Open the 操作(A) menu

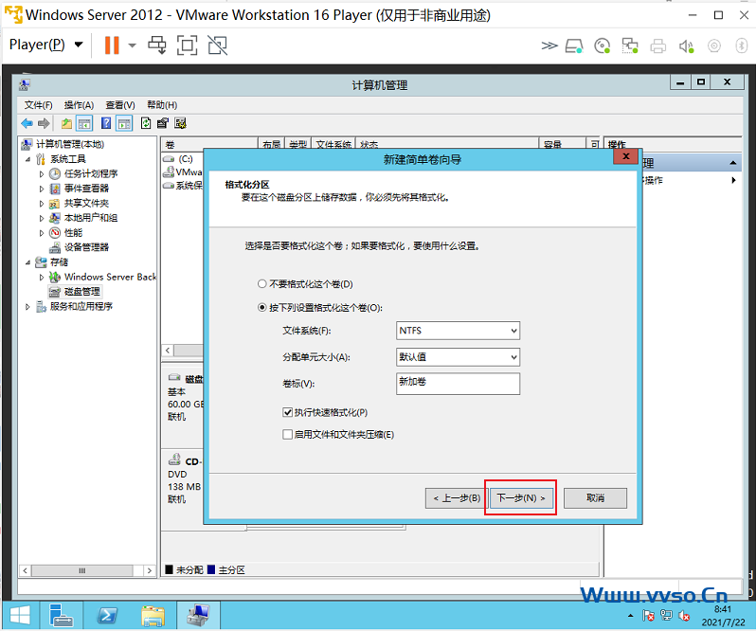pos(79,105)
